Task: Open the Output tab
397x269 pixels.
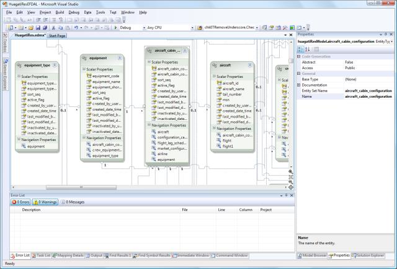Action: pyautogui.click(x=94, y=255)
